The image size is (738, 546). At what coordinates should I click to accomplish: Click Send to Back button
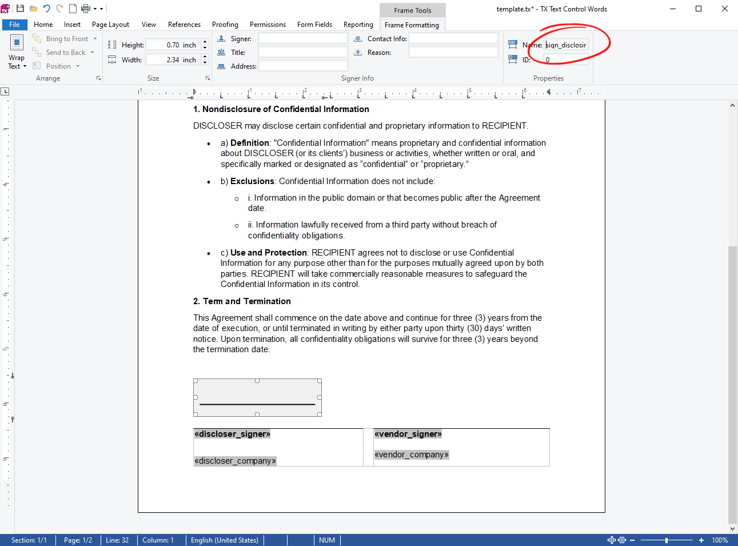tap(59, 53)
